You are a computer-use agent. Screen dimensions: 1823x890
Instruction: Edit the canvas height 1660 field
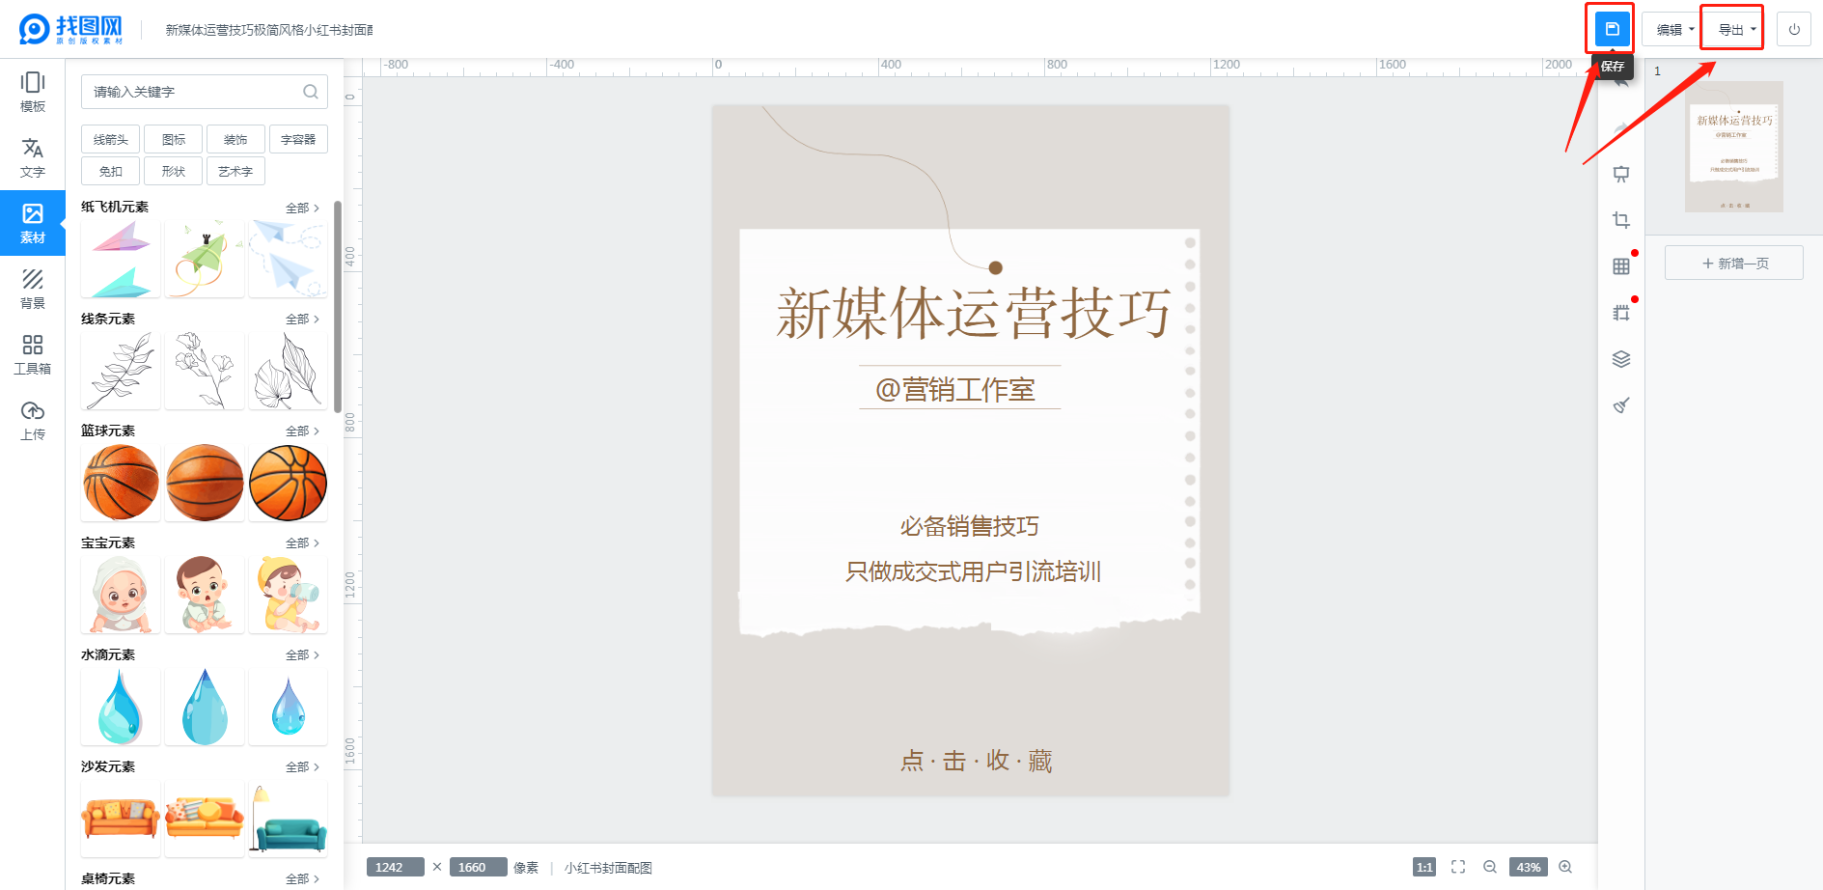coord(478,867)
